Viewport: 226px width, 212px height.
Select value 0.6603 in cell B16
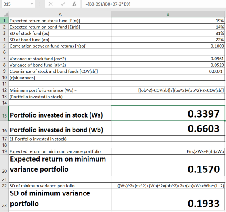pos(168,128)
